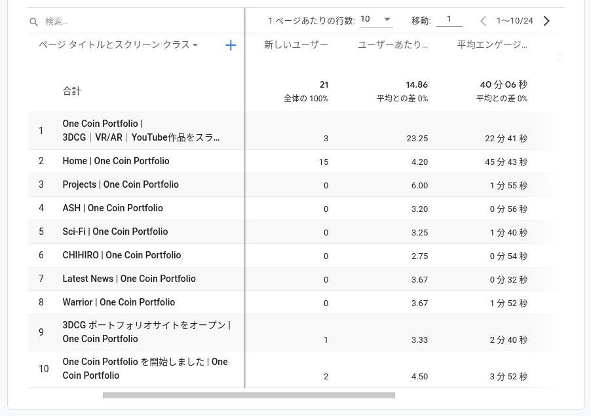591x416 pixels.
Task: Click total value 14.86
Action: 417,85
